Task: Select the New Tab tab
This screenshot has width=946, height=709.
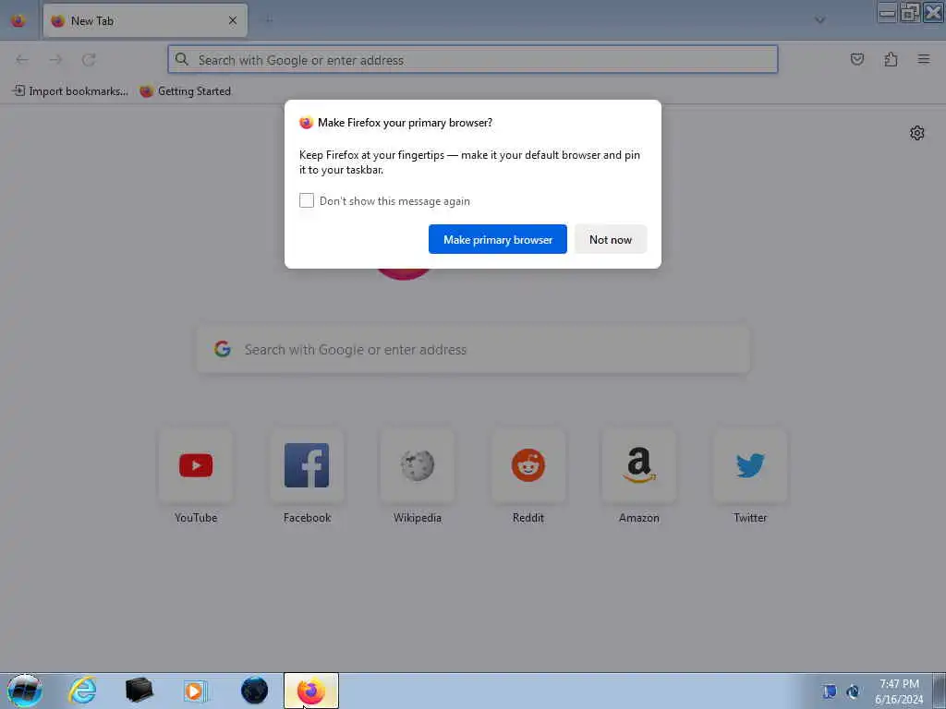Action: (145, 20)
